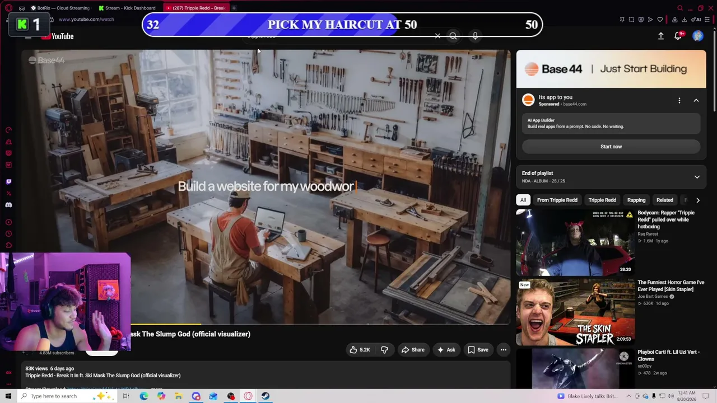717x403 pixels.
Task: Select the From Trippie Redd chip
Action: point(557,200)
